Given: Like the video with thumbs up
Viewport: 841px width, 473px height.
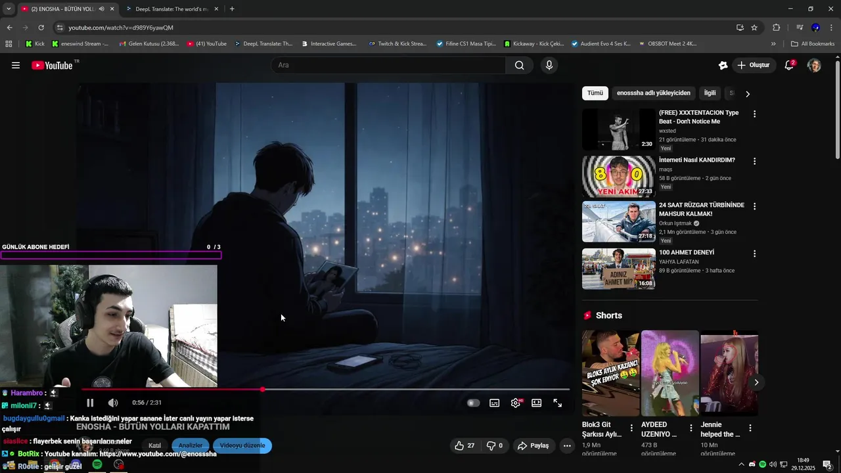Looking at the screenshot, I should [x=464, y=445].
